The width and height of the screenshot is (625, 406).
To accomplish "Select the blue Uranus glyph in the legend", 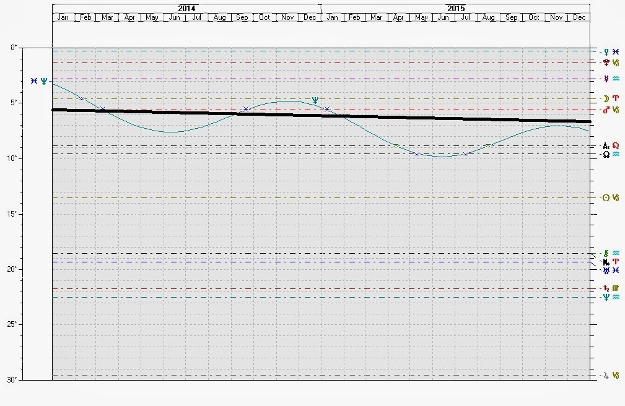I will pos(606,270).
